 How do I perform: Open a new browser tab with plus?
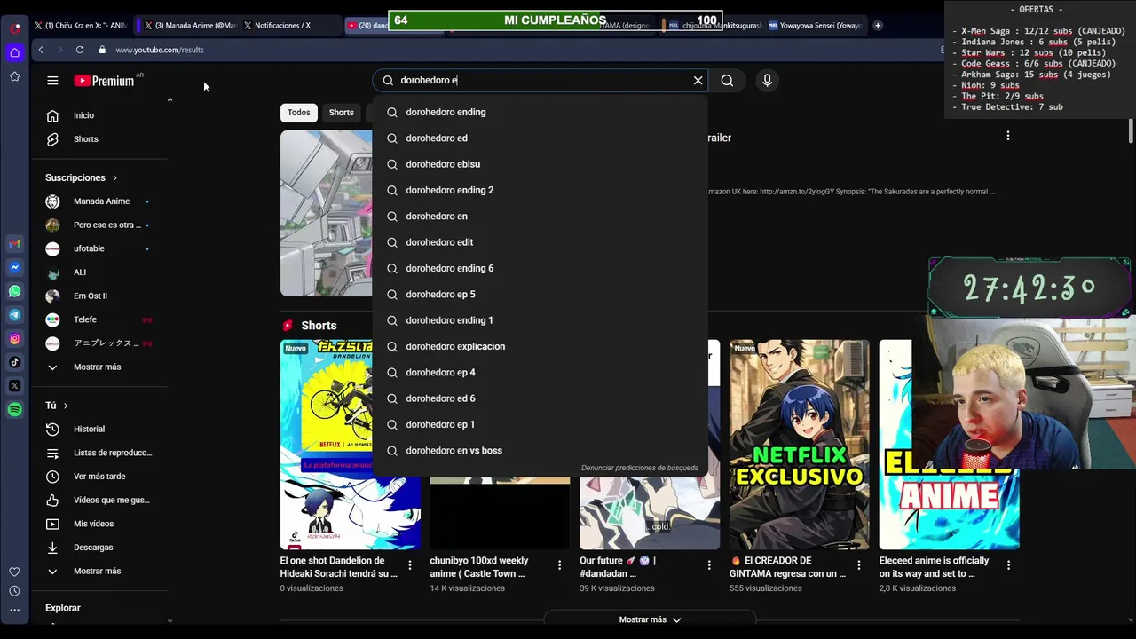(878, 25)
